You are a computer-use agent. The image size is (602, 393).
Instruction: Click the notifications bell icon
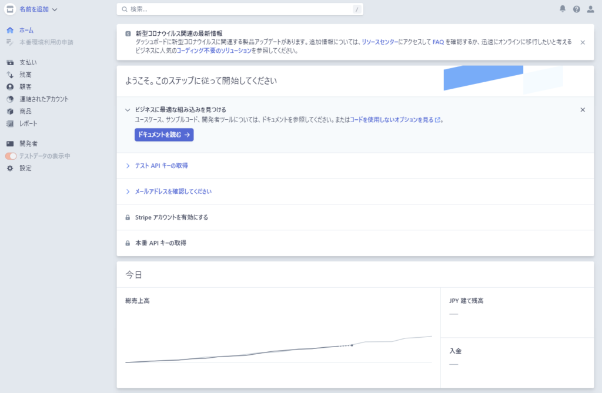563,9
